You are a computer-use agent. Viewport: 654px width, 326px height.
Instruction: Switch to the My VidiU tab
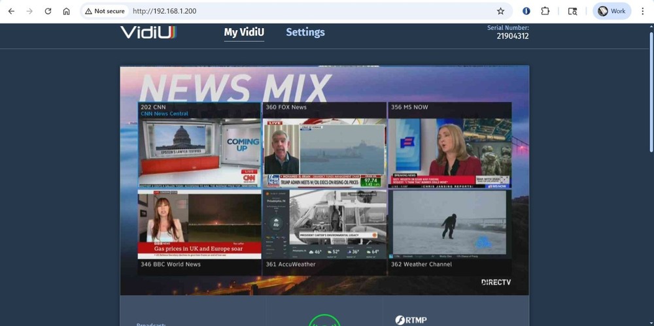[x=244, y=32]
